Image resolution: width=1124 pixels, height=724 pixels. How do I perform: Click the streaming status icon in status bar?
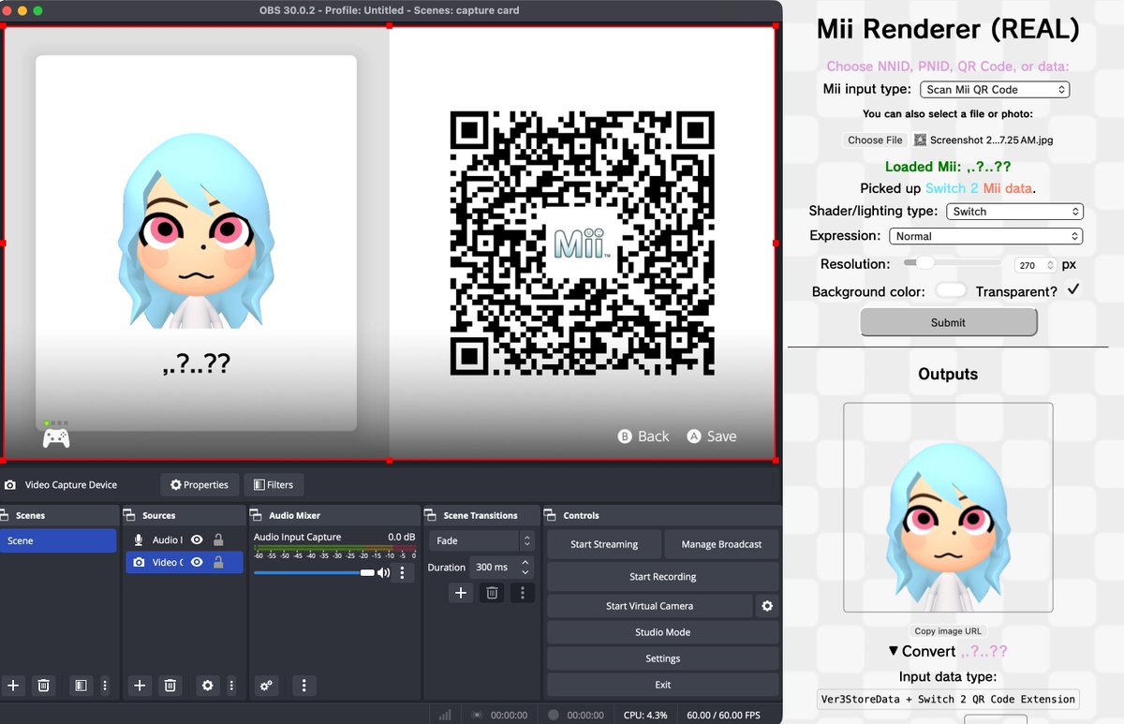(478, 715)
